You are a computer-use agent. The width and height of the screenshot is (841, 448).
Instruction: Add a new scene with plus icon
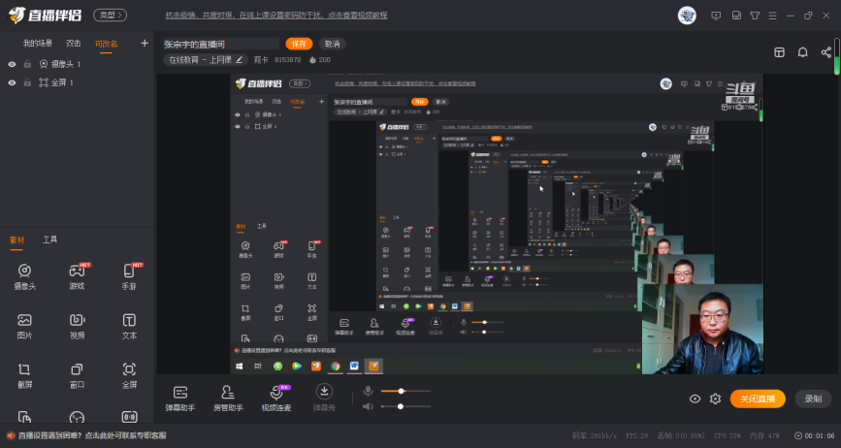(145, 44)
